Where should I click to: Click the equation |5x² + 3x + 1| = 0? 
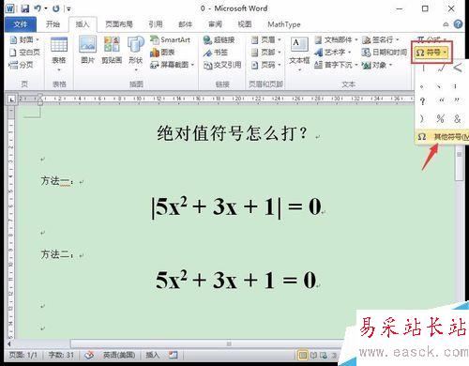pyautogui.click(x=236, y=207)
